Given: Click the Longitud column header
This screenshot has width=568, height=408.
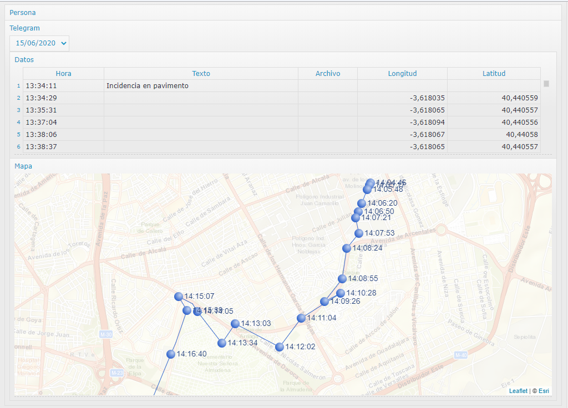Looking at the screenshot, I should click(x=402, y=74).
